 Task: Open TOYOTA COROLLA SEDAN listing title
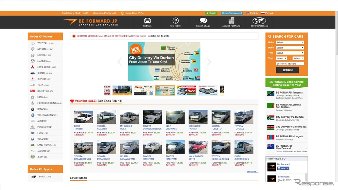(x=220, y=158)
